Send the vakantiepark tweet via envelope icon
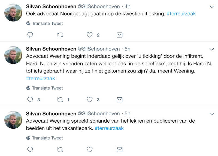 coord(119,150)
